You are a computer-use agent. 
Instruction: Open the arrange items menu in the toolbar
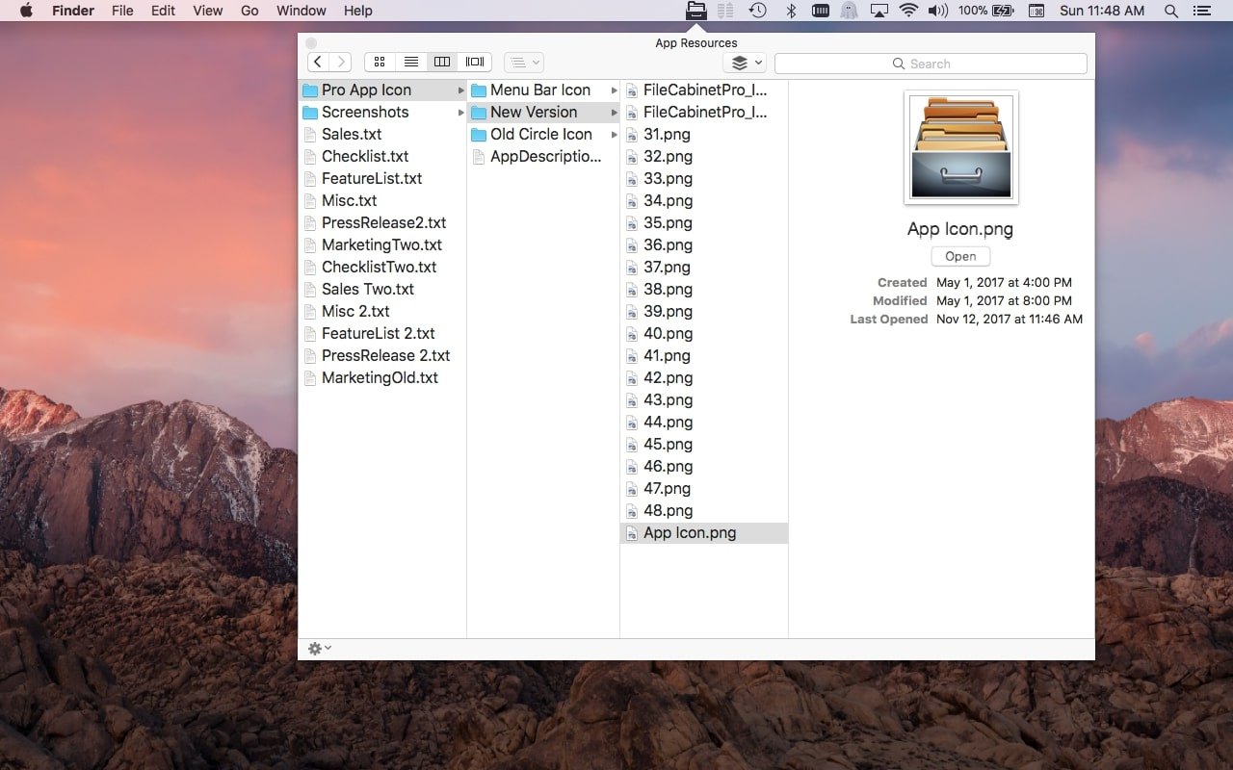[x=523, y=62]
